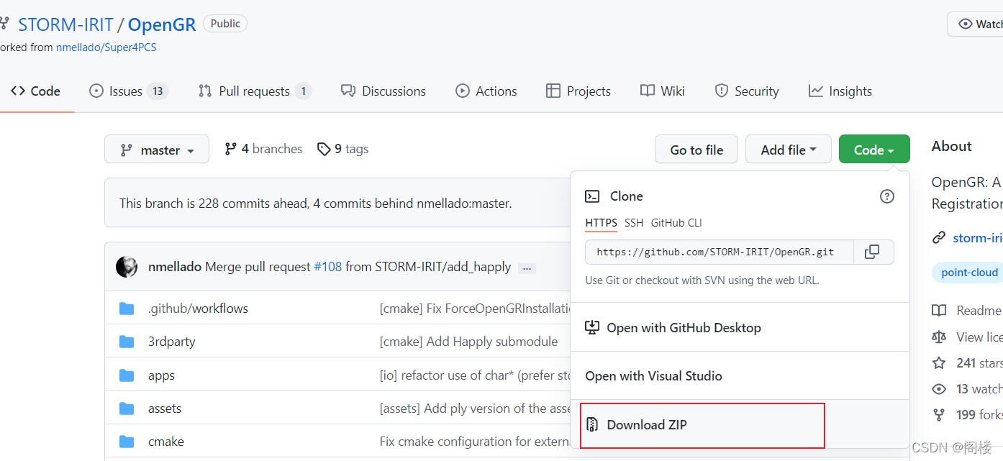Screen dimensions: 1003x461
Task: Open the Issues tab
Action: [129, 91]
